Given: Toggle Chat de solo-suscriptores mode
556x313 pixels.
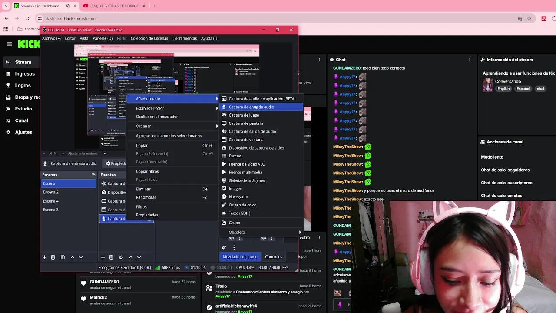Looking at the screenshot, I should (x=506, y=183).
